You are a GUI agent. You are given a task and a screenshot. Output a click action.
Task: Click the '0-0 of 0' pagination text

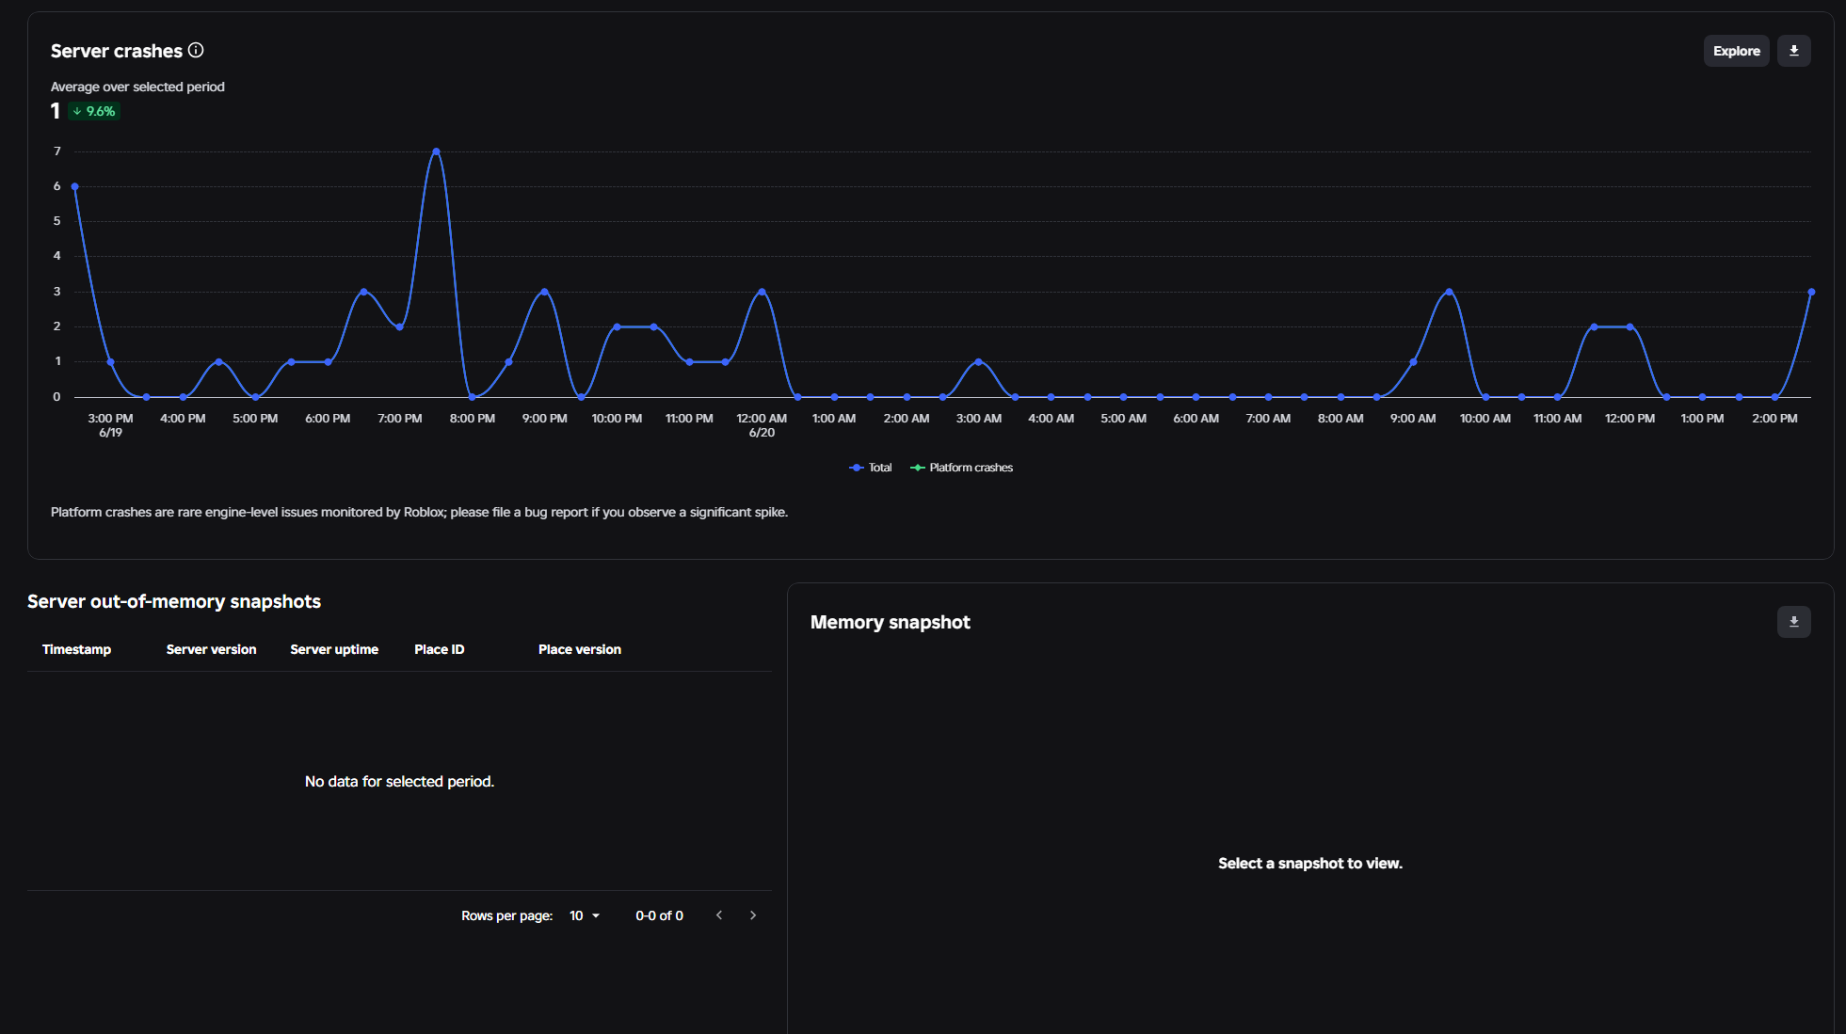tap(659, 915)
